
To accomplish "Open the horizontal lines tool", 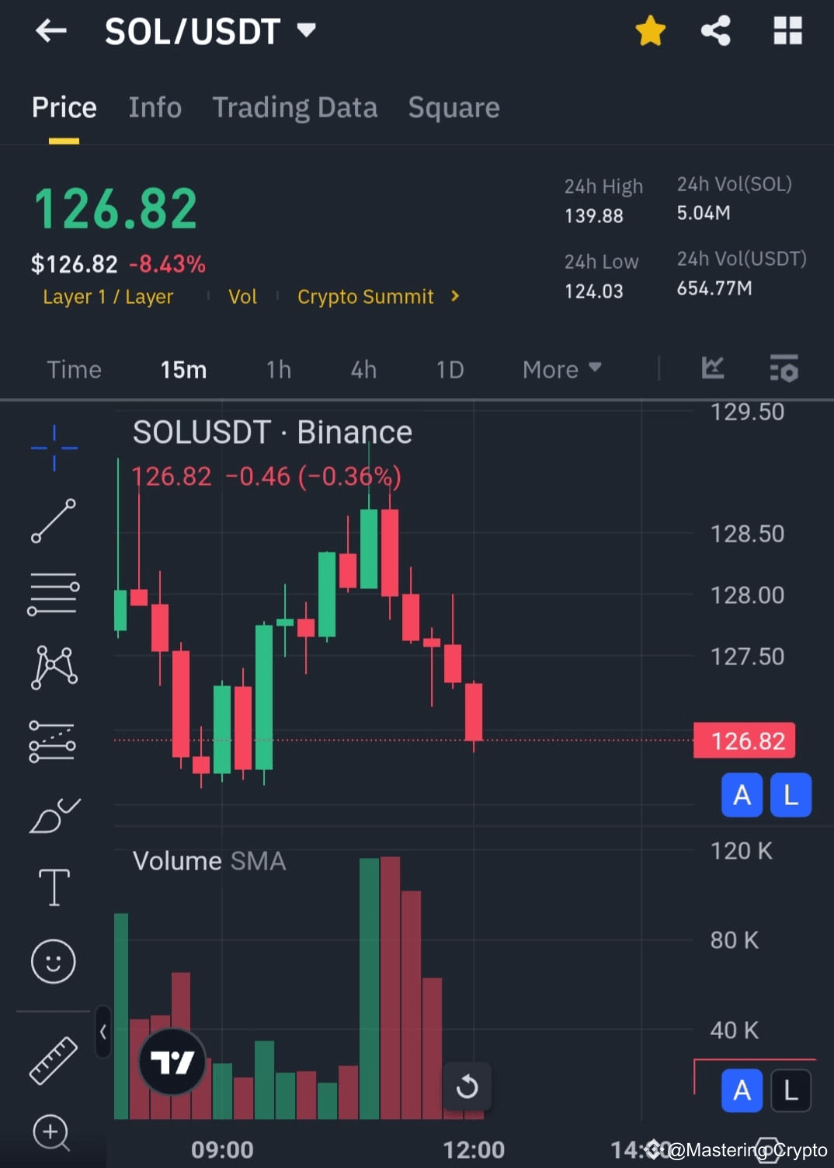I will tap(53, 594).
